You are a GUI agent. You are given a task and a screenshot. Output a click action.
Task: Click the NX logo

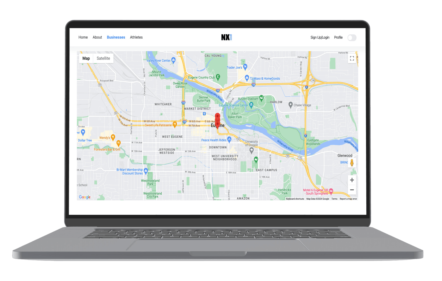coord(227,37)
